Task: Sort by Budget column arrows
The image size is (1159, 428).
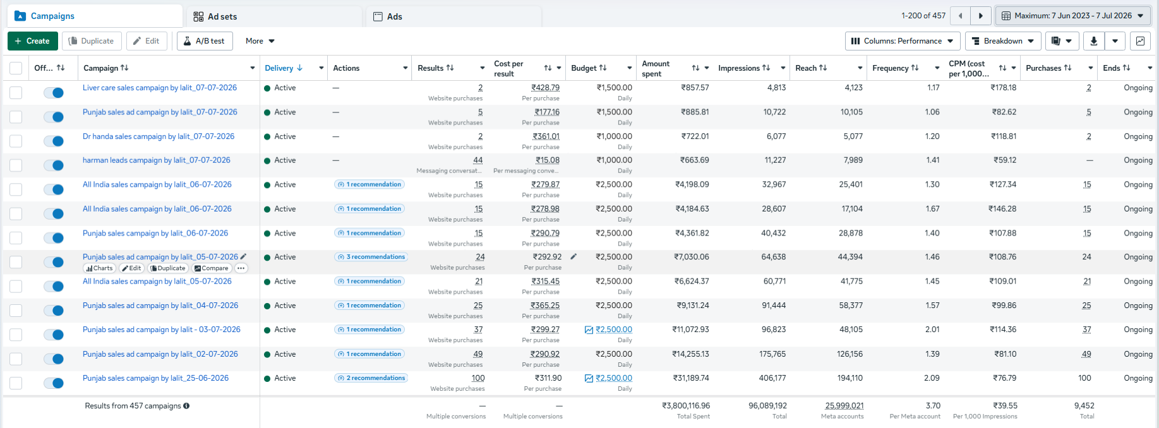Action: pyautogui.click(x=603, y=68)
